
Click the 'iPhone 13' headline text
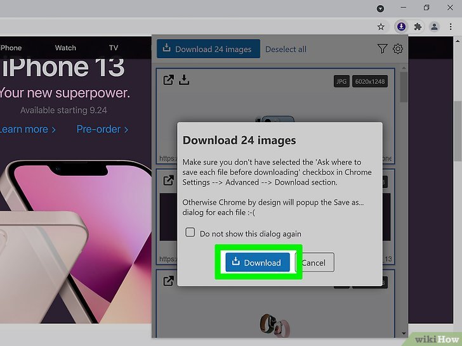pyautogui.click(x=63, y=67)
